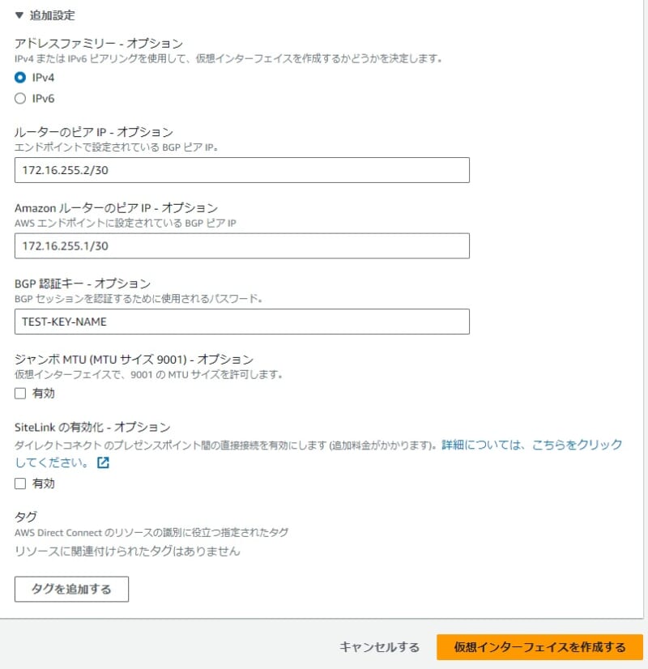
Task: Select the IPv4 radio button
Action: 19,79
